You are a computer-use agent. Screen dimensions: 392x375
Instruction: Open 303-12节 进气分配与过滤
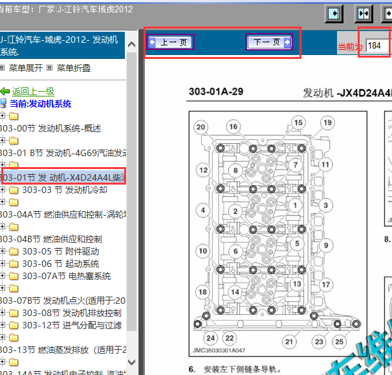(x=72, y=325)
